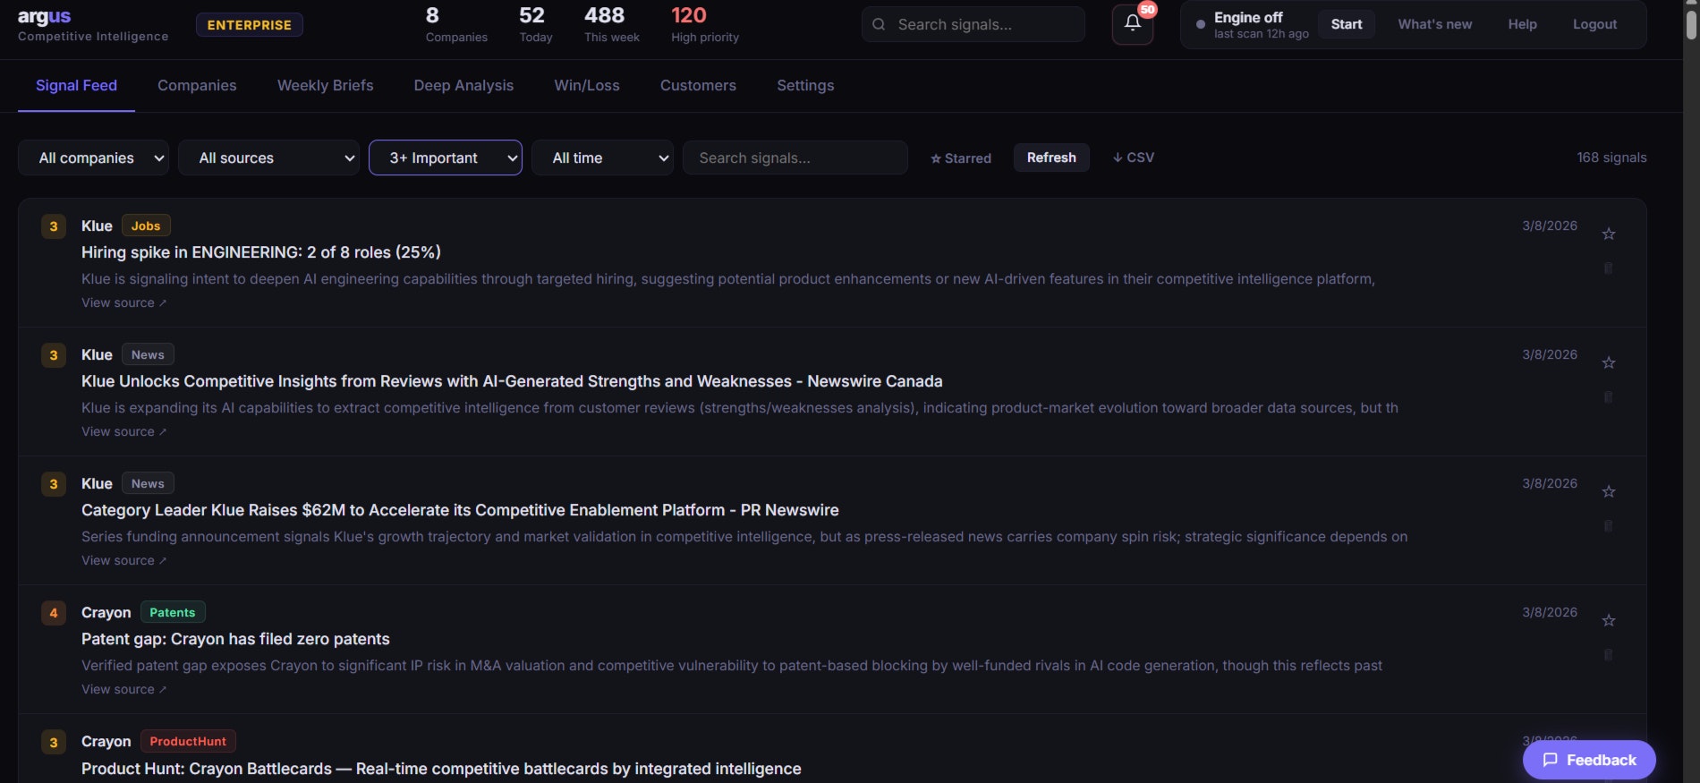The width and height of the screenshot is (1700, 783).
Task: Click the Engine off status dot
Action: coord(1200,24)
